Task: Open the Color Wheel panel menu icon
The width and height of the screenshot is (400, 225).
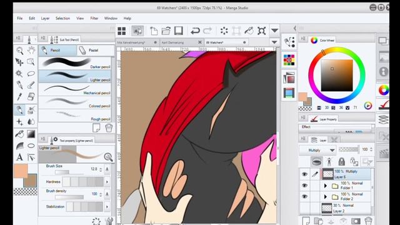Action: 303,39
